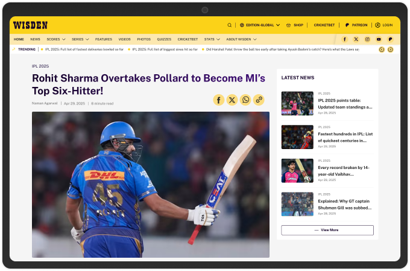Click points table news thumbnail

click(x=297, y=103)
